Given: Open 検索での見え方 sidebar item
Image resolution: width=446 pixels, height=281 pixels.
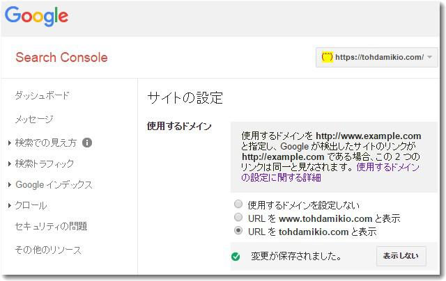Looking at the screenshot, I should [46, 143].
